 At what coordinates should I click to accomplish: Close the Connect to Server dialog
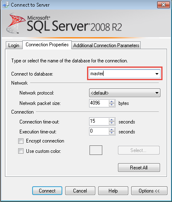(163, 5)
